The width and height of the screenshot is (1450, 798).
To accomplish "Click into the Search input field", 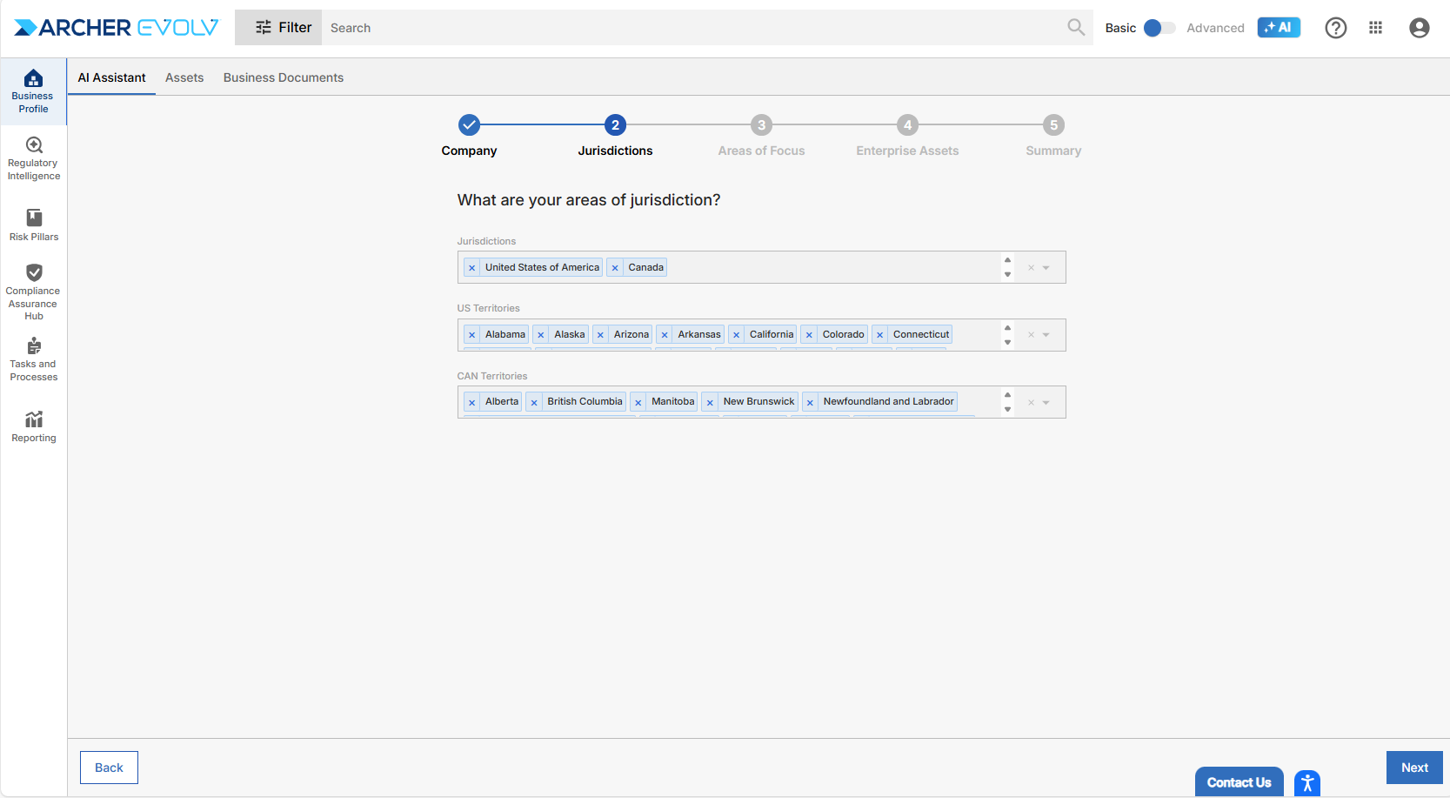I will coord(696,28).
